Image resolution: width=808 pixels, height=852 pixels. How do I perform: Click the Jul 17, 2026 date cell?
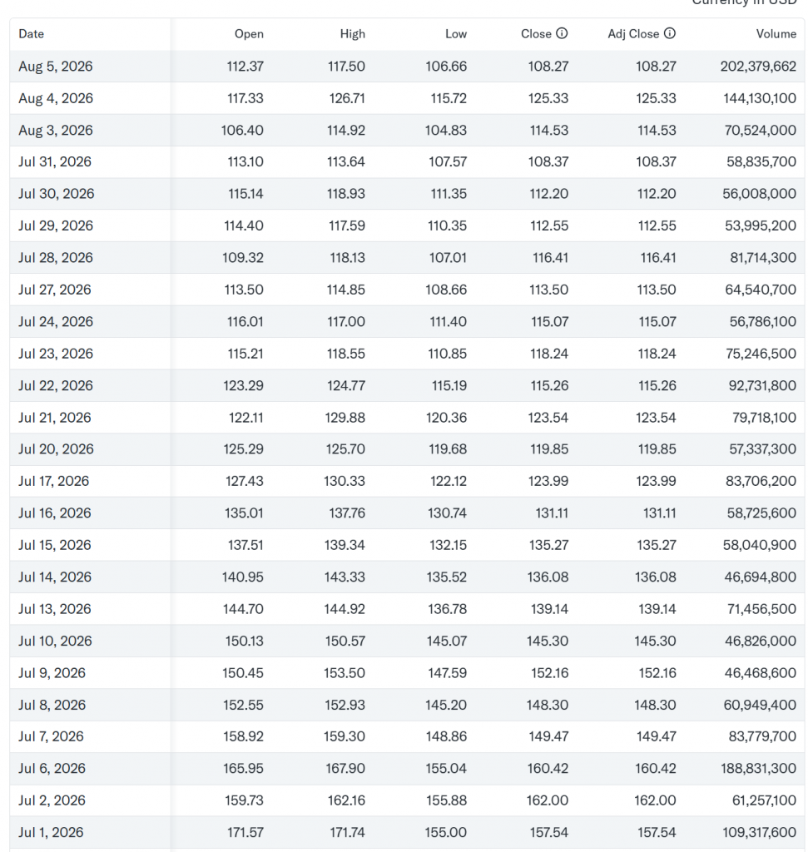[54, 482]
